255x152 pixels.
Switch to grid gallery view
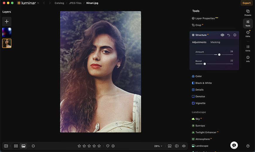pos(16,146)
